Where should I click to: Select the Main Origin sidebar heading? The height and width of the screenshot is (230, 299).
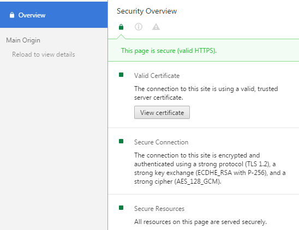23,40
